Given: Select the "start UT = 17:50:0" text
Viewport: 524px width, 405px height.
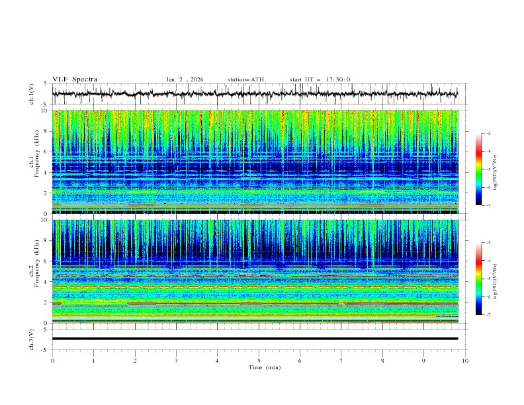Looking at the screenshot, I should coord(320,79).
